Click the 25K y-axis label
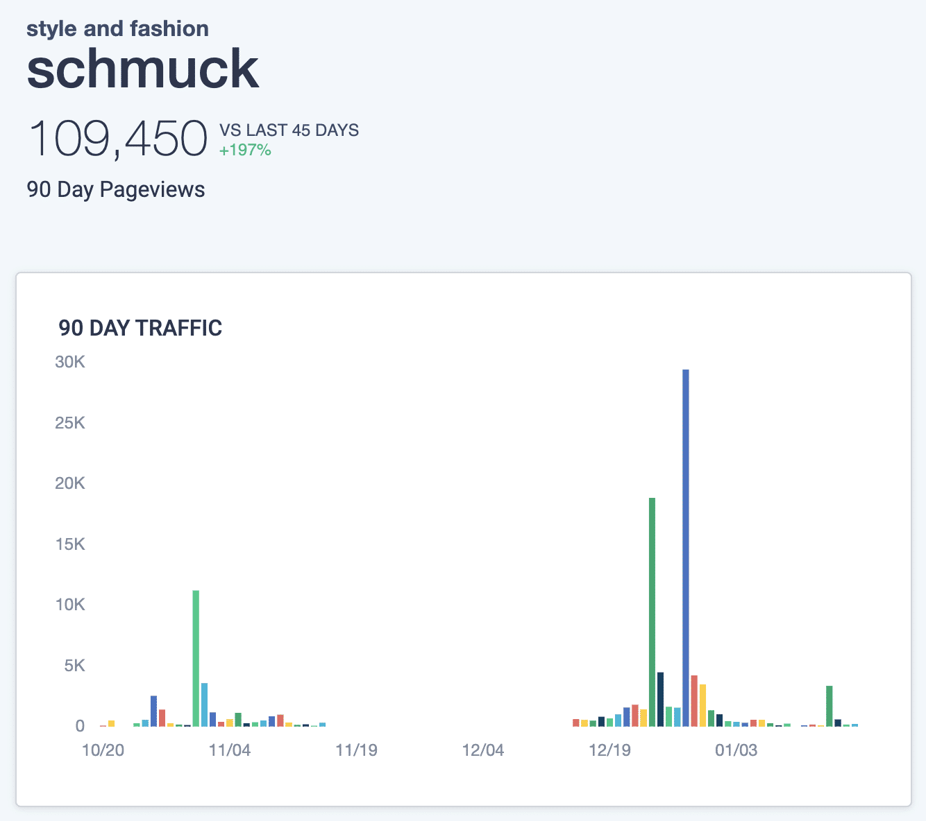The image size is (926, 821). coord(70,423)
